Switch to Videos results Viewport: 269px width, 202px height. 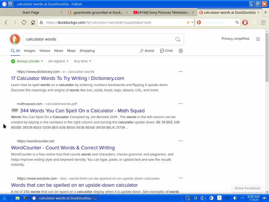click(45, 51)
